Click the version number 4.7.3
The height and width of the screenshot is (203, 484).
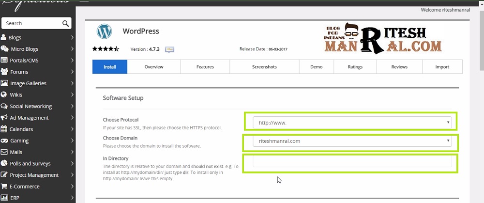(x=154, y=49)
